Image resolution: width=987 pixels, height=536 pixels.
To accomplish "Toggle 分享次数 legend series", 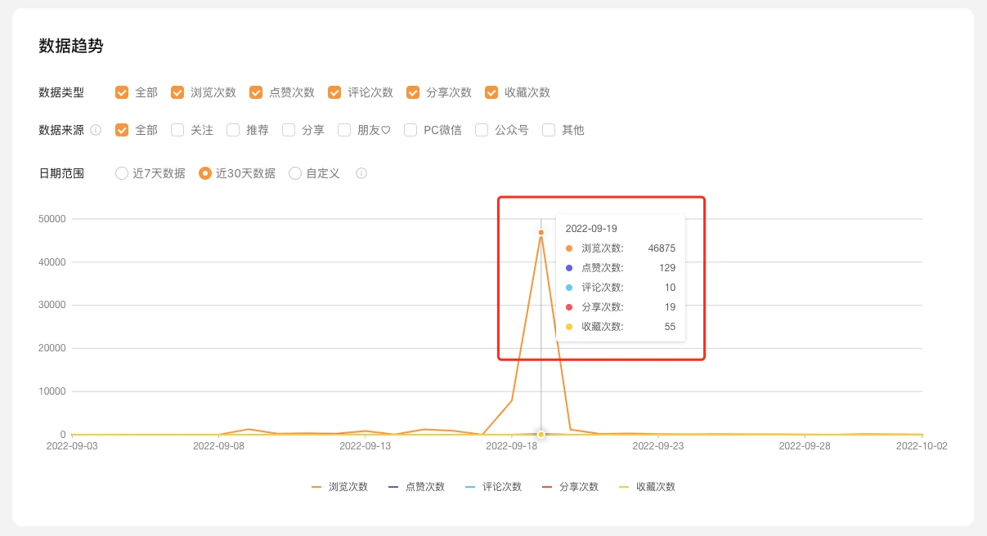I will pyautogui.click(x=571, y=487).
